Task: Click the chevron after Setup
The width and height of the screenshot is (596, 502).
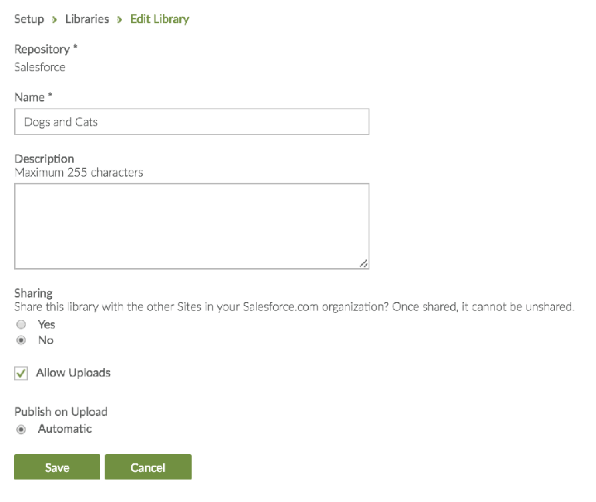Action: [54, 19]
